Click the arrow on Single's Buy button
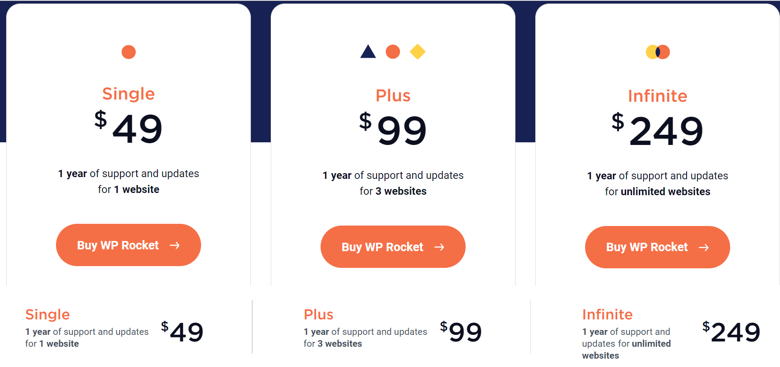 pos(175,245)
